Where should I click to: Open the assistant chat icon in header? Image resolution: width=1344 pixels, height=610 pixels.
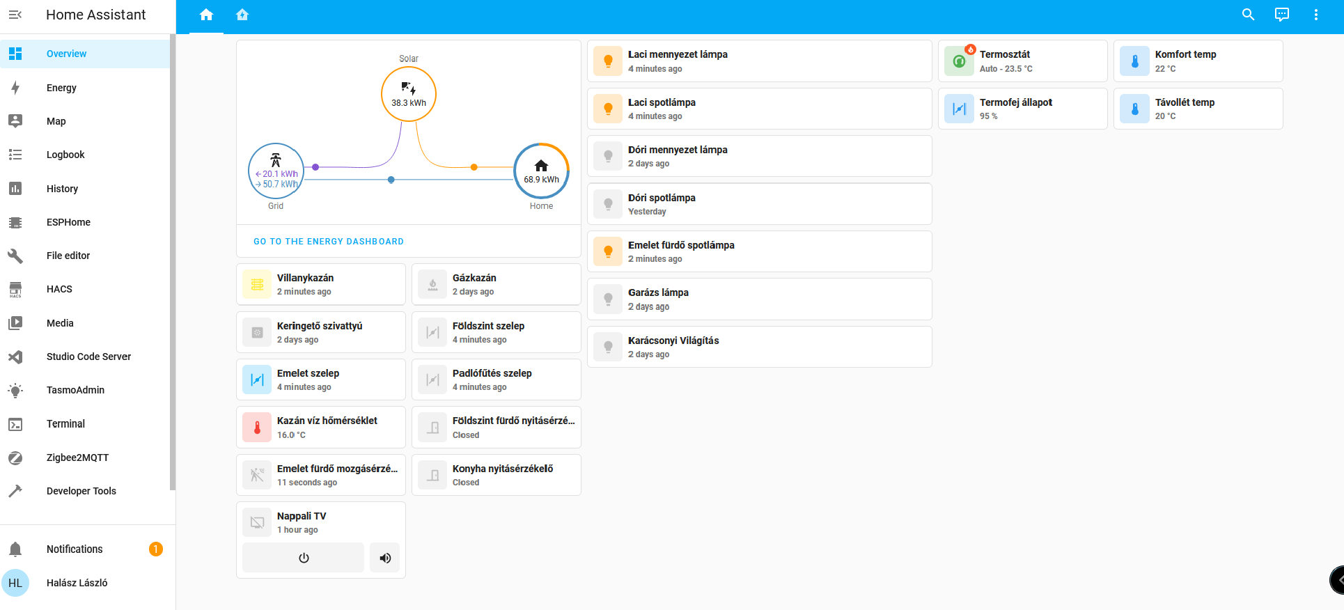(1281, 15)
